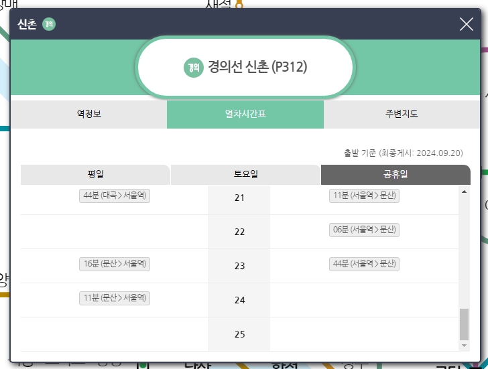Click the hour 22 cell
The image size is (488, 369).
point(239,232)
